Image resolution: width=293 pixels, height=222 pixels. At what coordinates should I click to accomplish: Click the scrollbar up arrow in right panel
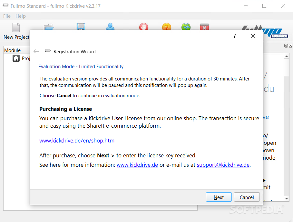(287, 56)
